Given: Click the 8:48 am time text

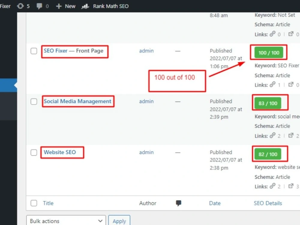Looking at the screenshot, I should (x=219, y=15).
